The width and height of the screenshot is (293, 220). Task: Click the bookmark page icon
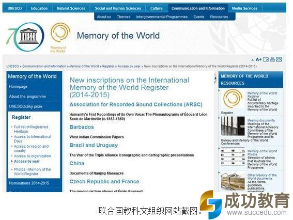coord(266,59)
